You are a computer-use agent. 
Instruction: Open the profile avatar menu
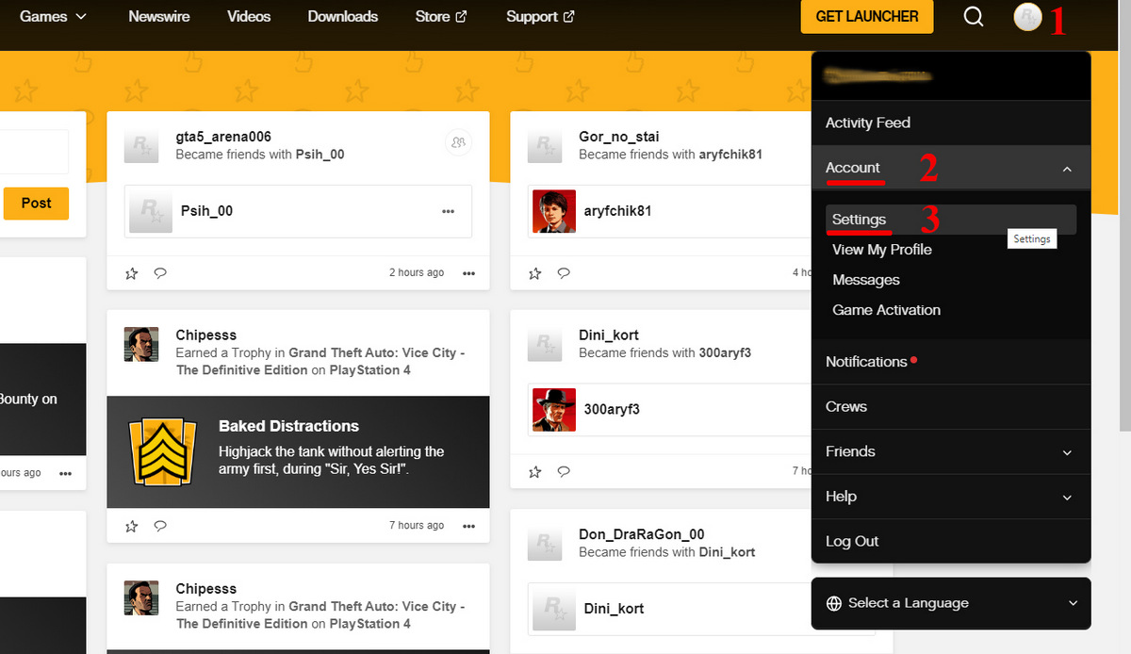pyautogui.click(x=1026, y=17)
